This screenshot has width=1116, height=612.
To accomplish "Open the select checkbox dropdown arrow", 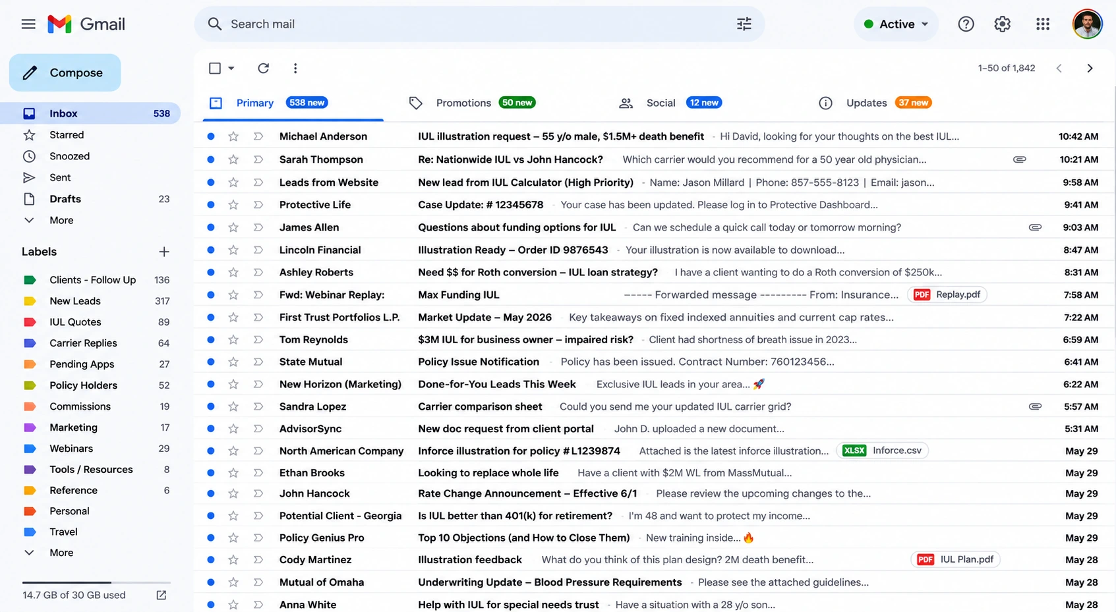I will (231, 68).
